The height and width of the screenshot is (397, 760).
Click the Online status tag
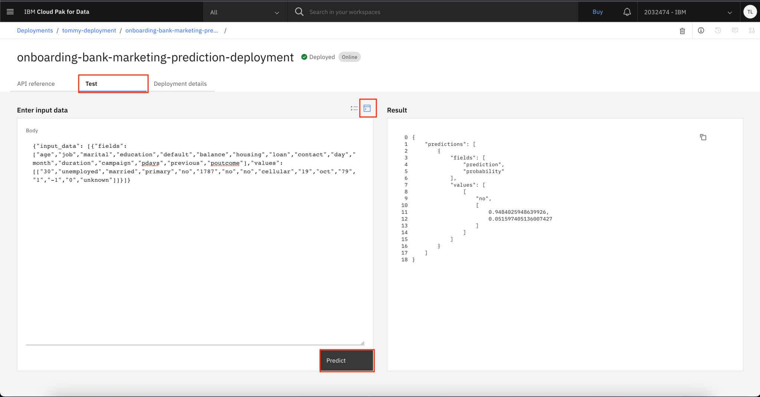[350, 57]
